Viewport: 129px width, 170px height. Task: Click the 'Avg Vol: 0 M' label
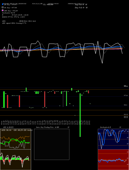coord(81,5)
